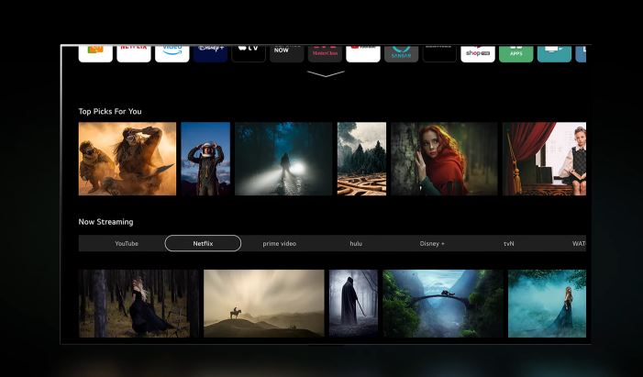Viewport: 643px width, 377px height.
Task: Switch to the Disney + streaming tab
Action: pos(432,244)
